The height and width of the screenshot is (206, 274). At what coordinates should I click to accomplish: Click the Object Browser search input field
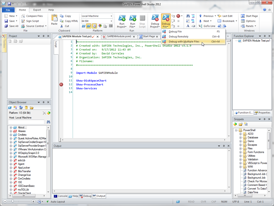click(26, 122)
